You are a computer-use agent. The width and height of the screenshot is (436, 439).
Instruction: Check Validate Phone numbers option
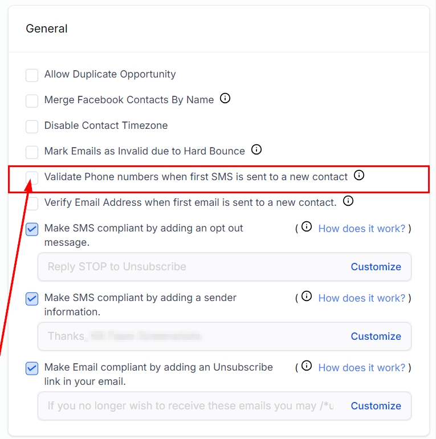click(x=32, y=178)
